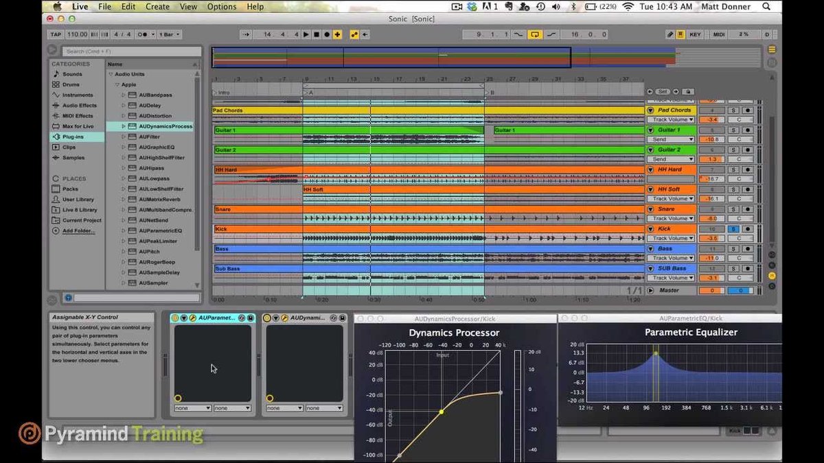Select the Drums category in browser
Image resolution: width=824 pixels, height=463 pixels.
71,84
